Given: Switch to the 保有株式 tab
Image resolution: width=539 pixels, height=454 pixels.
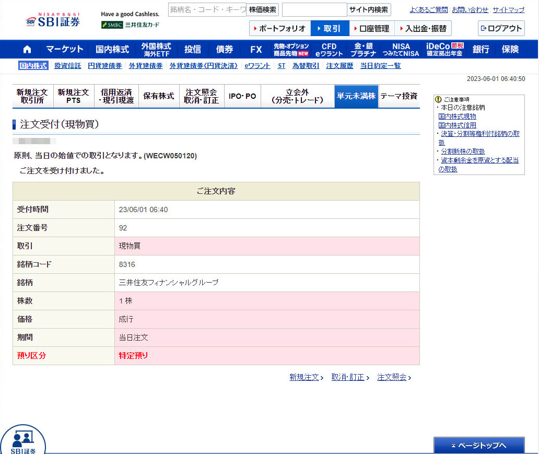Looking at the screenshot, I should tap(159, 96).
